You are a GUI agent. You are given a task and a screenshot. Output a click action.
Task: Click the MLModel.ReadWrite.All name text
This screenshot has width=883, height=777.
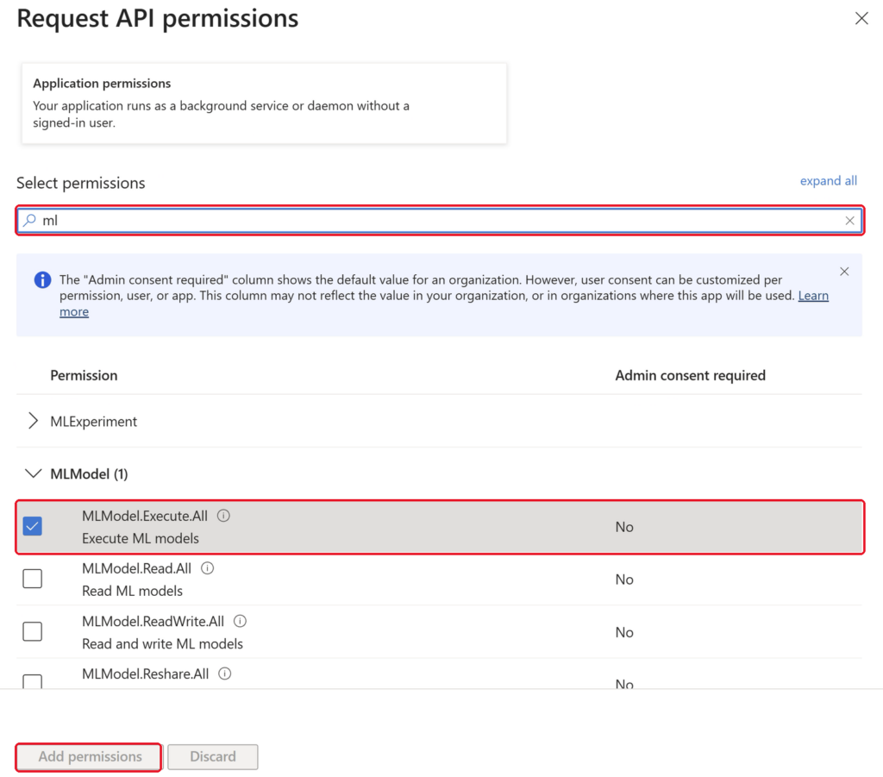point(153,621)
